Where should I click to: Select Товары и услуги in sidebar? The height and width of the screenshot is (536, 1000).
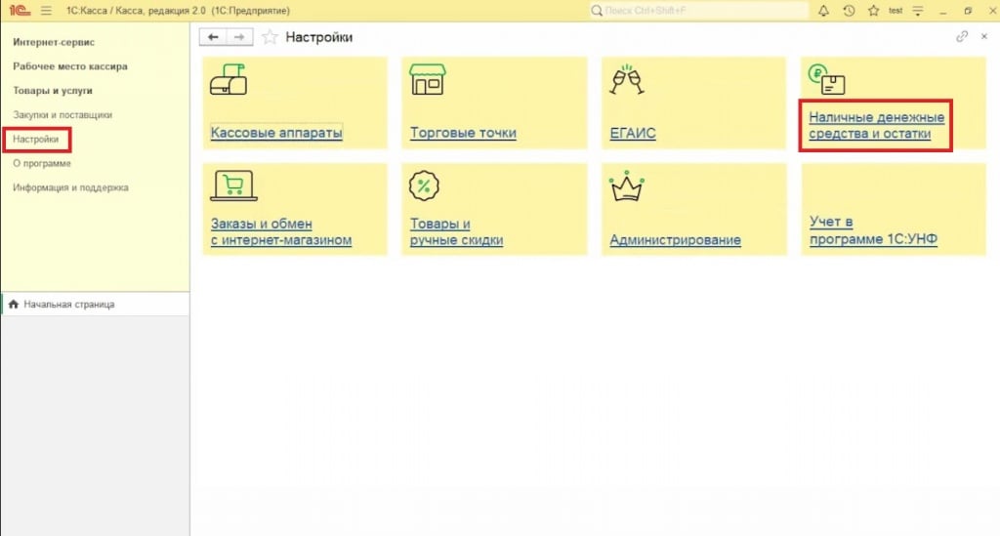[53, 90]
